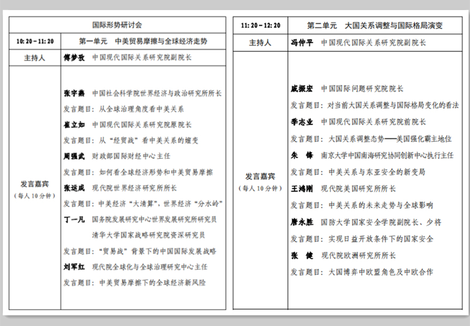
Task: Click speaker name 戚振宏
Action: point(301,88)
